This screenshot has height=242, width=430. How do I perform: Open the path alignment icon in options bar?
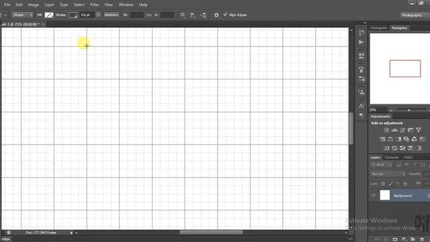pyautogui.click(x=193, y=15)
